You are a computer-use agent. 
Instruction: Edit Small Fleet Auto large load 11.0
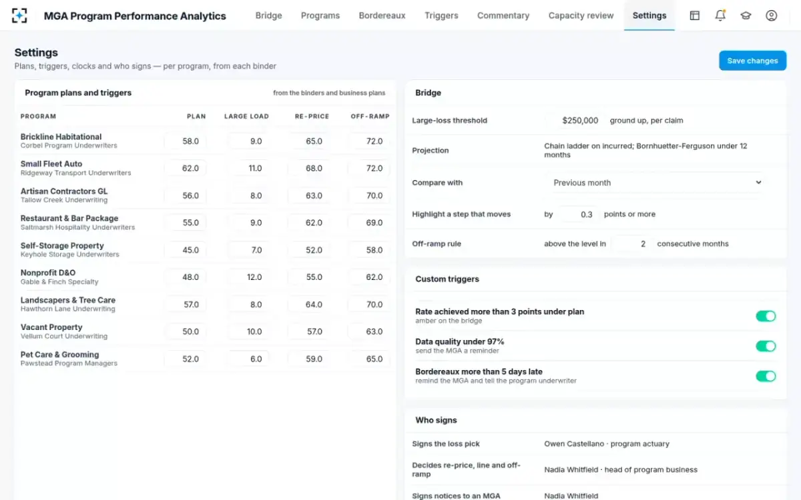coord(248,169)
